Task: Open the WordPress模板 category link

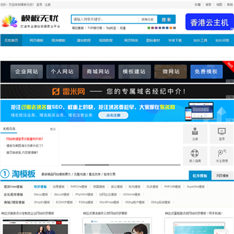Action: tap(109, 202)
